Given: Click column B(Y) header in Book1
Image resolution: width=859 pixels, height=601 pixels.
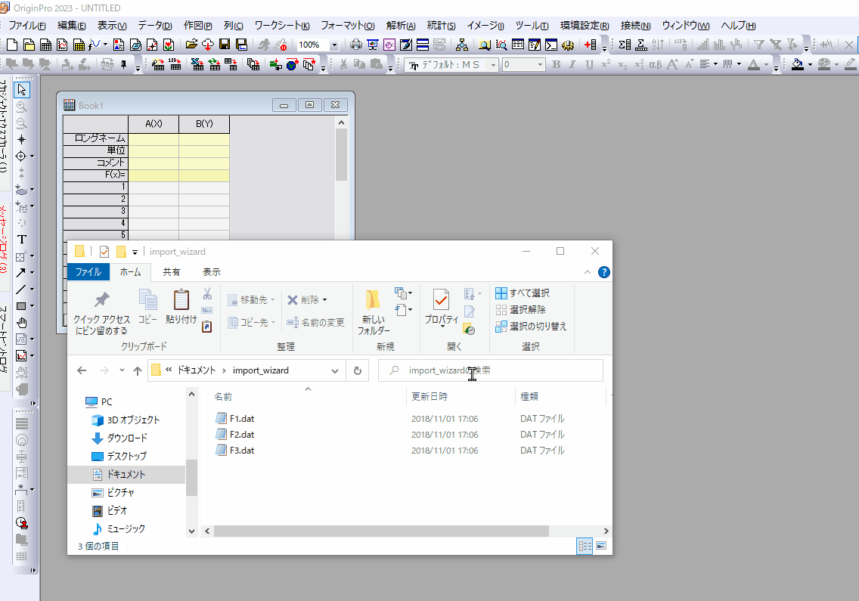Looking at the screenshot, I should 204,124.
